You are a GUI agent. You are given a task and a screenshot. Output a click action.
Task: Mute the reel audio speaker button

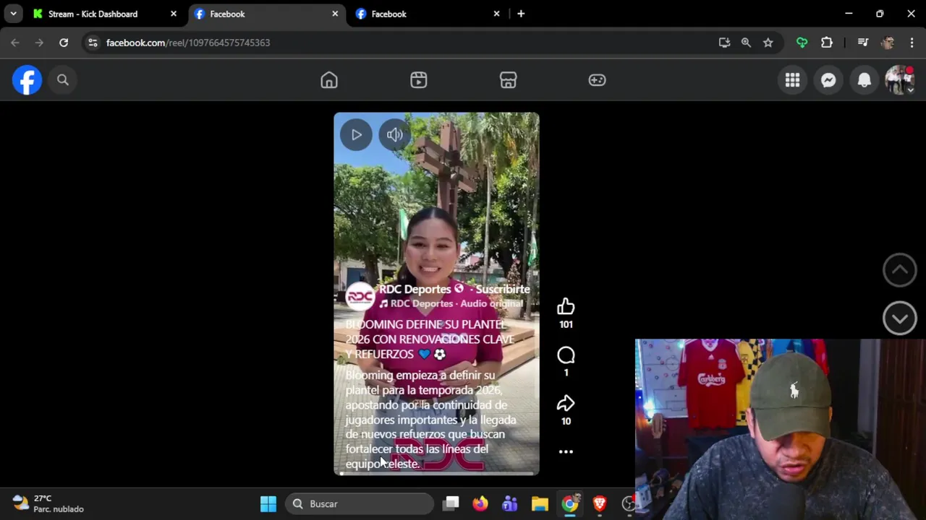point(395,135)
